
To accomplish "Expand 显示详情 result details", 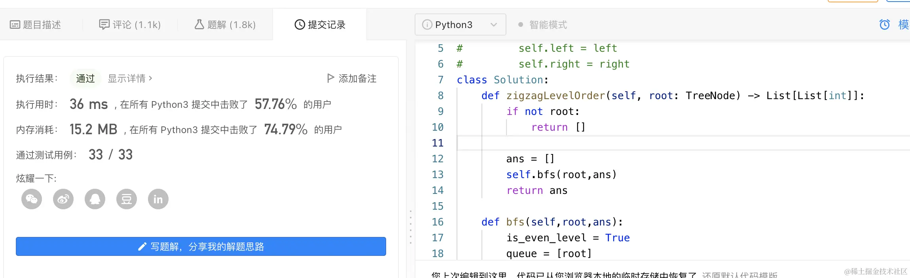I will pos(130,79).
